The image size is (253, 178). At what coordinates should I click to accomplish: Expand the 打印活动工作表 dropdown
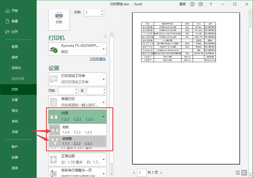[x=77, y=79]
